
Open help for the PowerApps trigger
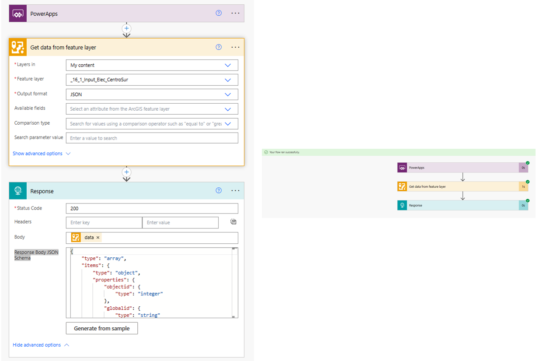tap(218, 13)
